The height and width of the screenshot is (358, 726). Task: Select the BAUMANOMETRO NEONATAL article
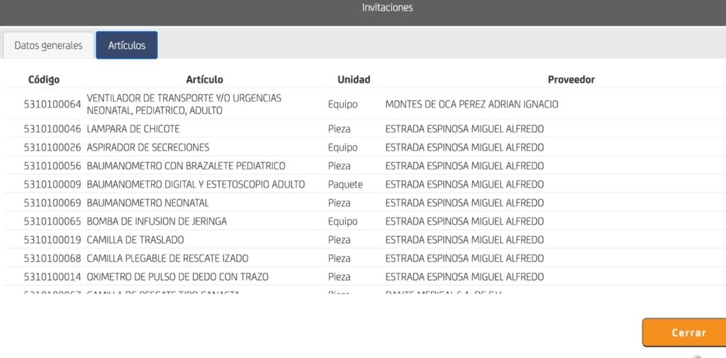coord(147,202)
